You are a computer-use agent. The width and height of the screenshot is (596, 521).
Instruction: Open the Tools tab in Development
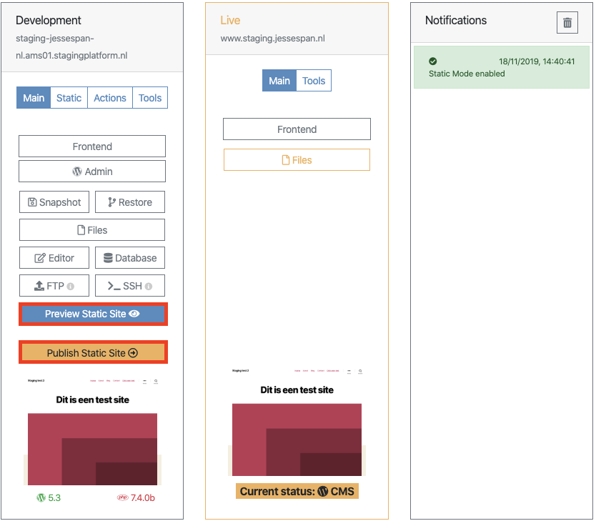click(150, 98)
